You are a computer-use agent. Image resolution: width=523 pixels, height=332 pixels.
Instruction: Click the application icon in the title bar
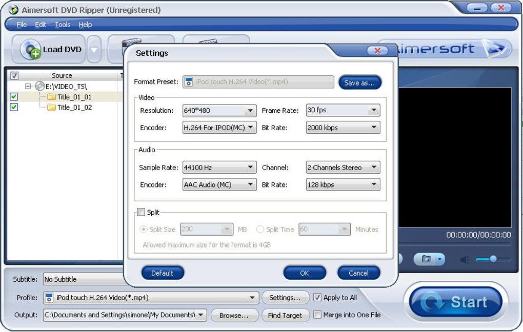[13, 10]
